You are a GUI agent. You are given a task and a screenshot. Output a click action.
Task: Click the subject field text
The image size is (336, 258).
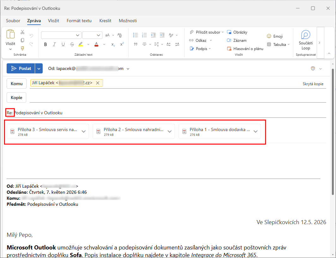coord(34,113)
